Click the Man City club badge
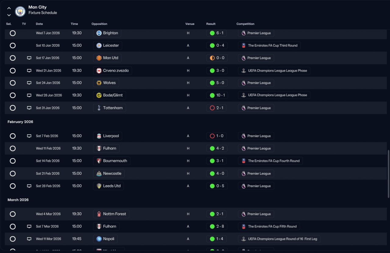The image size is (390, 253). 20,12
